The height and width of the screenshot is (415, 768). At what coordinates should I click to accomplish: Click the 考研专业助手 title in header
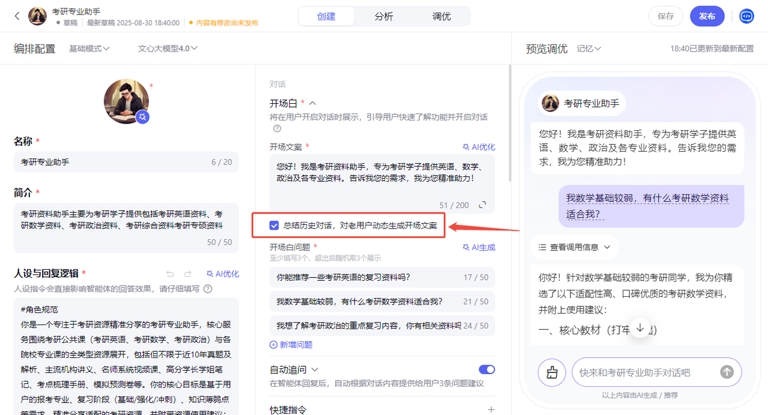(76, 11)
